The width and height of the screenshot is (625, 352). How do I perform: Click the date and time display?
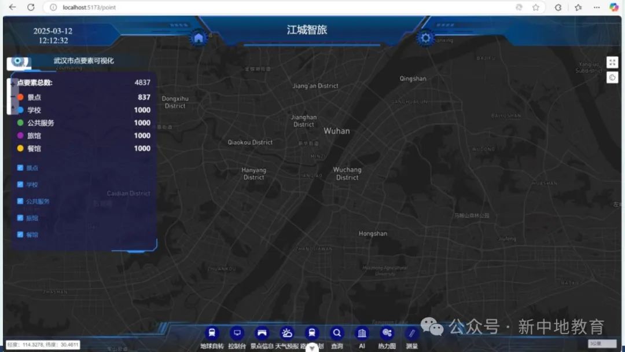[53, 35]
